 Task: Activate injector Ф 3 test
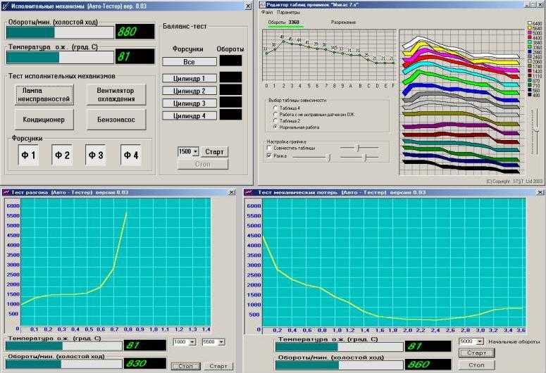(95, 156)
